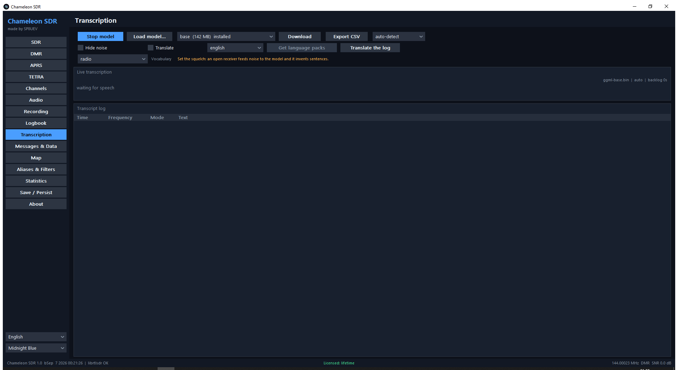Click the '144.00023 MHz' frequency readout
Viewport: 678px width, 370px height.
click(625, 363)
